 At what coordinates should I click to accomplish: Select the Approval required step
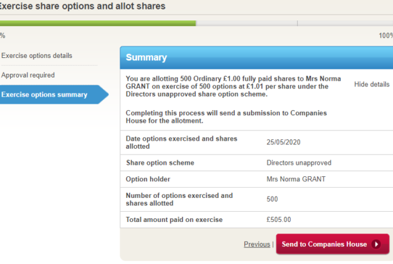pos(28,75)
